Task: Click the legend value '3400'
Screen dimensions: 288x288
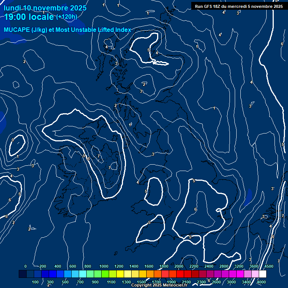Action: click(x=246, y=282)
